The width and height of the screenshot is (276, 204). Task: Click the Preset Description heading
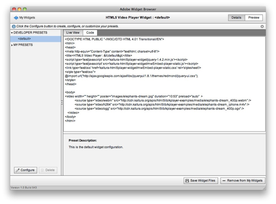coord(83,140)
